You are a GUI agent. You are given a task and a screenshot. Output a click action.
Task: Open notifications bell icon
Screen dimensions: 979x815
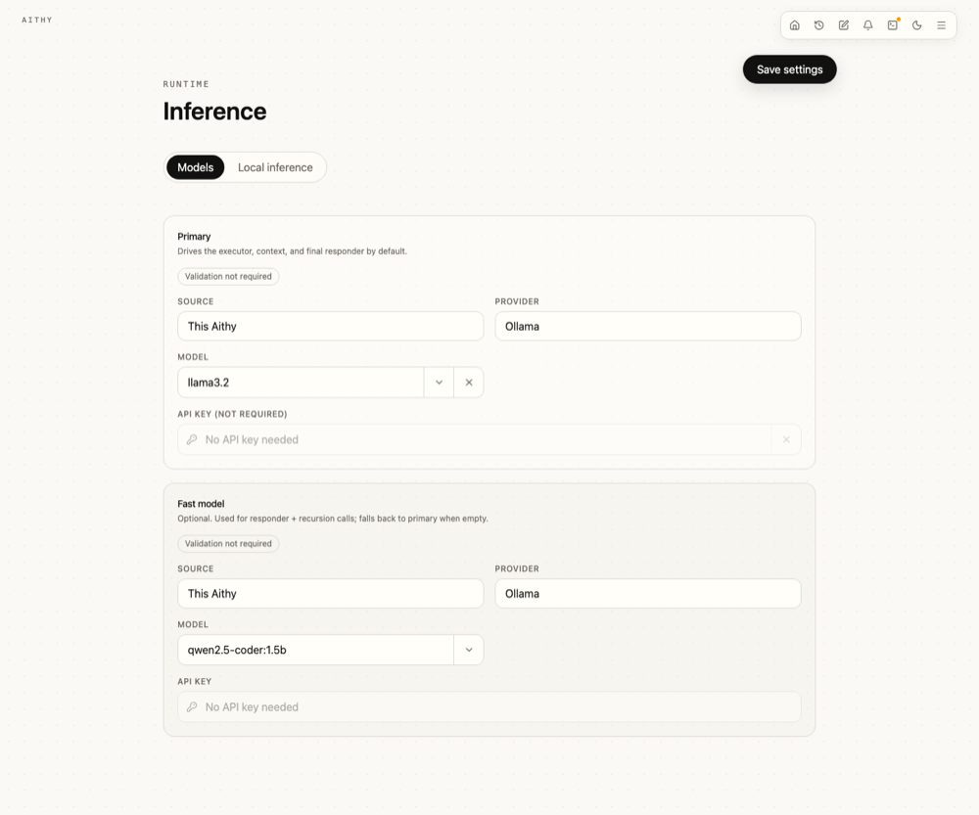pos(867,25)
